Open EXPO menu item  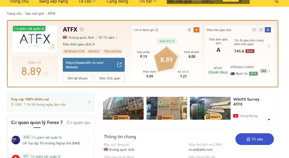(208, 1)
